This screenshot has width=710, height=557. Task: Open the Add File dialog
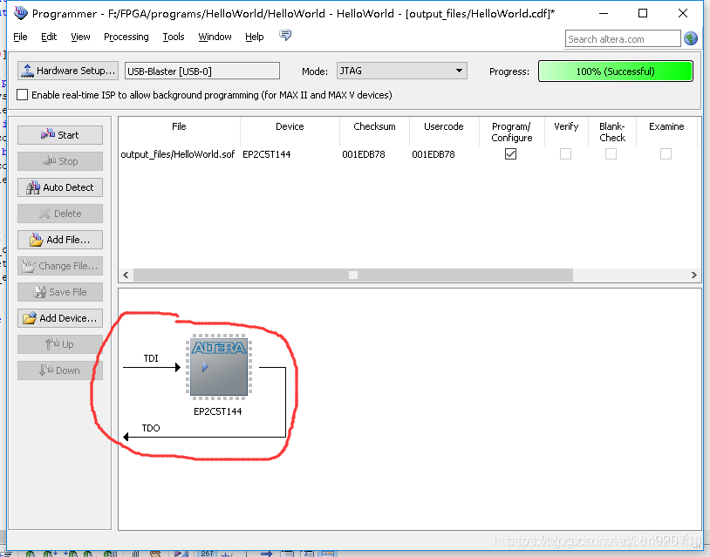pos(60,240)
